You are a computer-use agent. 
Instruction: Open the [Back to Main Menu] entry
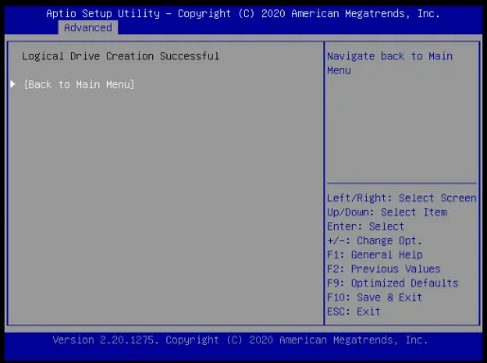pyautogui.click(x=79, y=84)
